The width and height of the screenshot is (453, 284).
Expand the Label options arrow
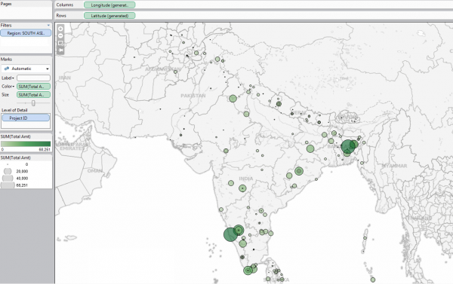coord(13,78)
